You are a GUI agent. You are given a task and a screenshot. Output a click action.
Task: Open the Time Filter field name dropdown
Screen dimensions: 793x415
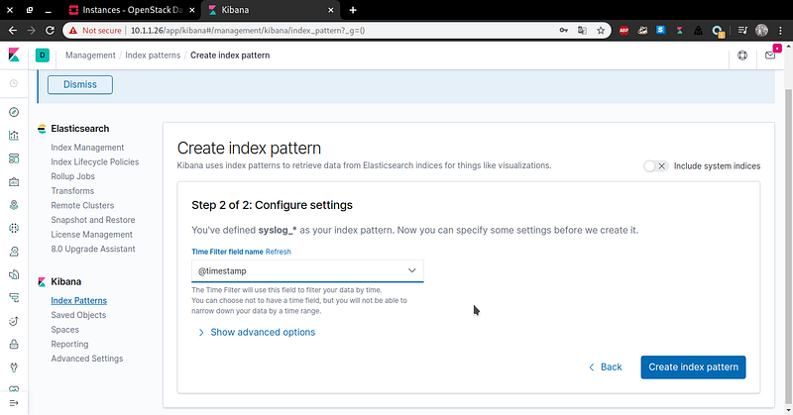[x=307, y=271]
